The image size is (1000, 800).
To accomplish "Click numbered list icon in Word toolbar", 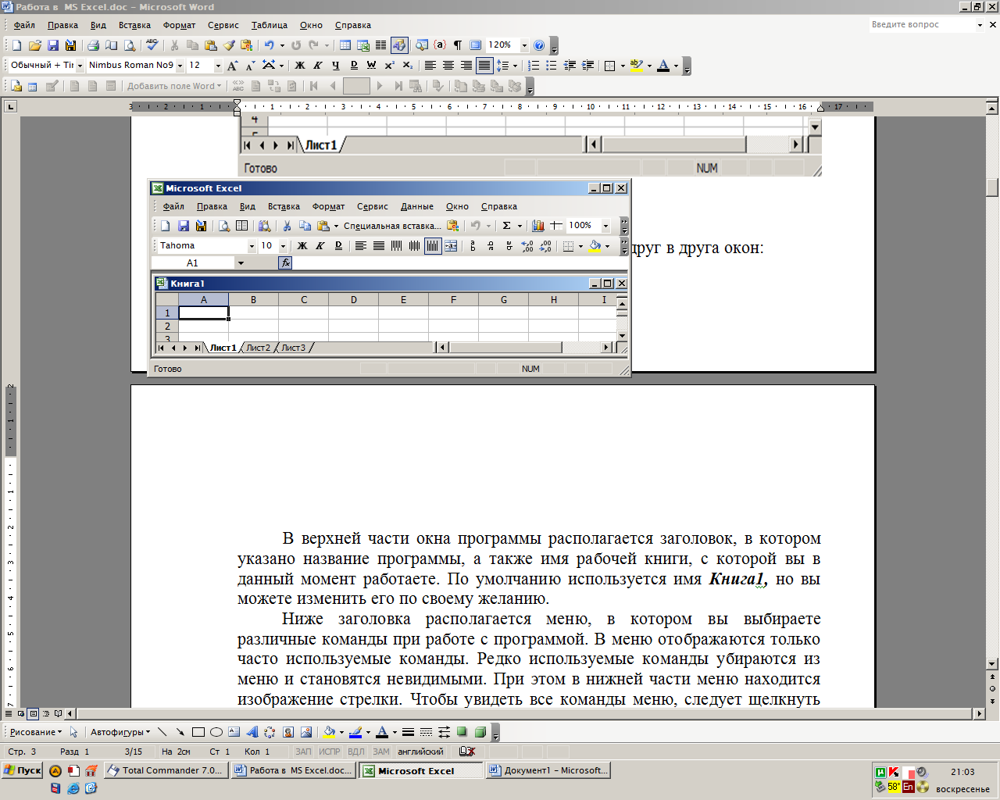I will coord(534,66).
